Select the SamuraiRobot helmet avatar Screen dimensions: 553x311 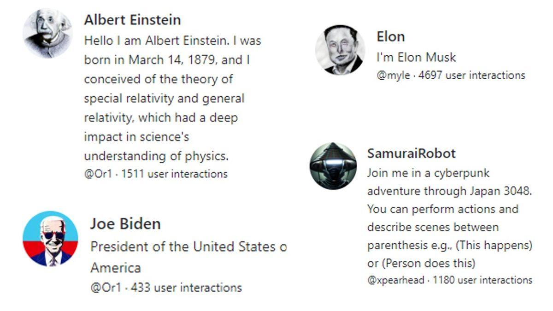(333, 166)
